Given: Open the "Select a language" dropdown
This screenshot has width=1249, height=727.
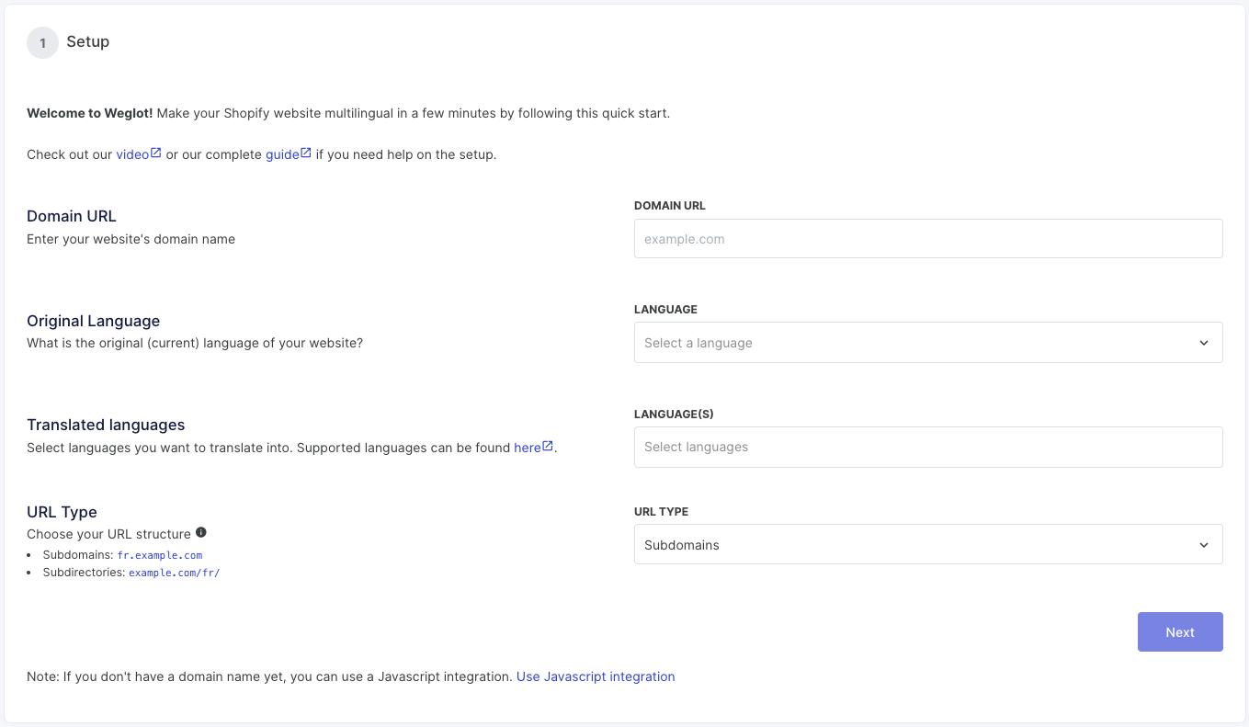Looking at the screenshot, I should [928, 342].
